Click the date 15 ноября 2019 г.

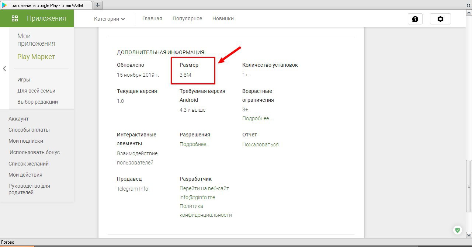pos(138,75)
